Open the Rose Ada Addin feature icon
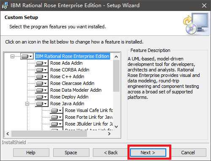Screen dimensions: 211x161 click(41, 63)
